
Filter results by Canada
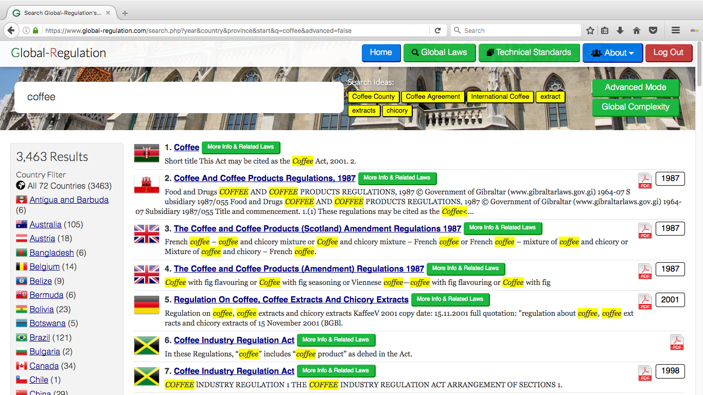(x=44, y=366)
